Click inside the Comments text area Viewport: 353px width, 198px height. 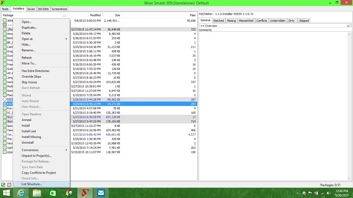pyautogui.click(x=273, y=106)
